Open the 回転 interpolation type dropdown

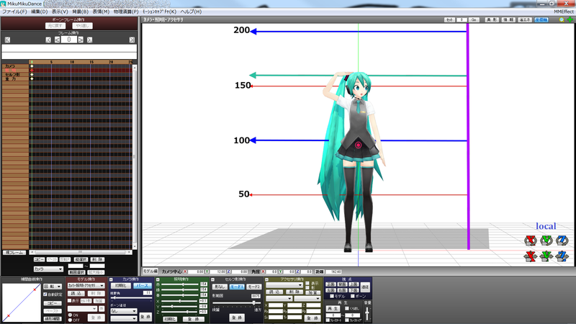click(53, 286)
